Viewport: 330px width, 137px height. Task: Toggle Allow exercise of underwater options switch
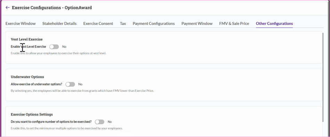[70, 84]
